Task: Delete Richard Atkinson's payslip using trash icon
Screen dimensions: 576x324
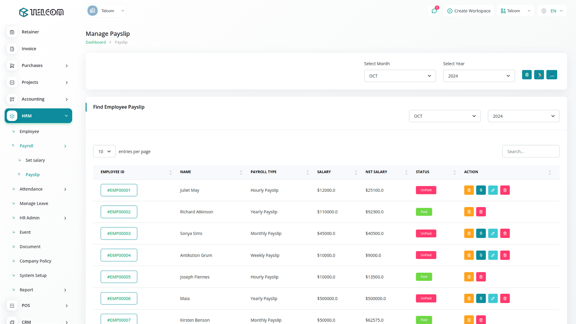Action: tap(481, 212)
